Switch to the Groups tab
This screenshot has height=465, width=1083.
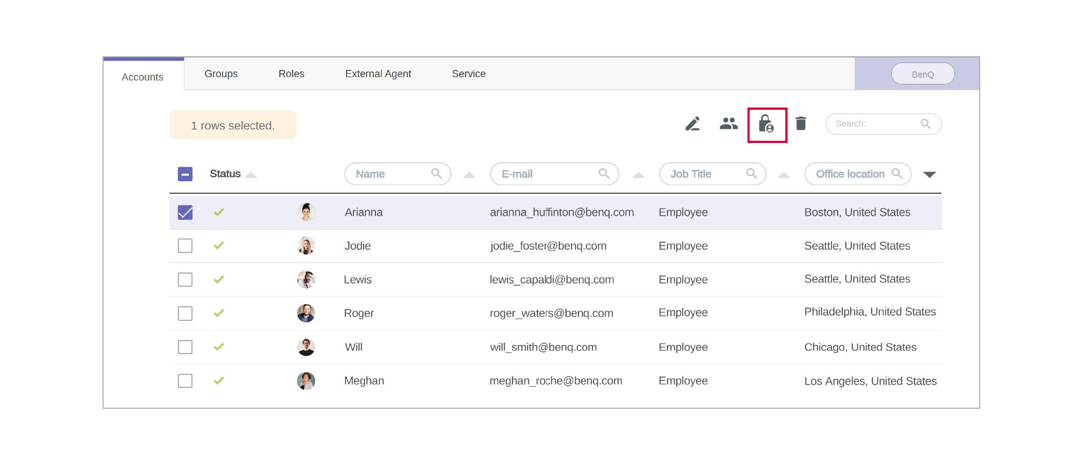pos(221,74)
